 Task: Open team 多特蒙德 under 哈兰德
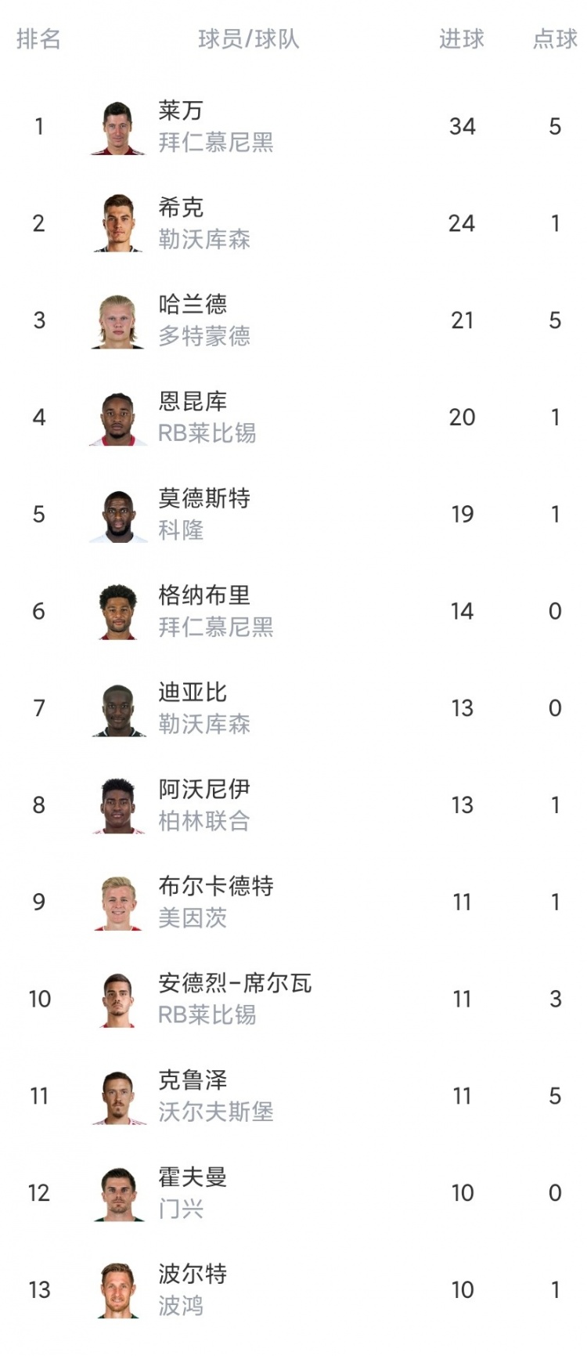tap(203, 336)
